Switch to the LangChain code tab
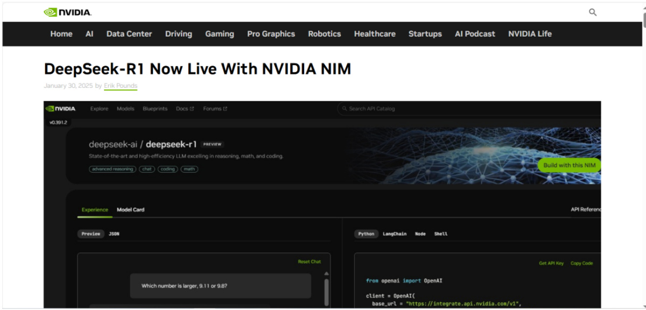This screenshot has height=310, width=646. point(395,234)
